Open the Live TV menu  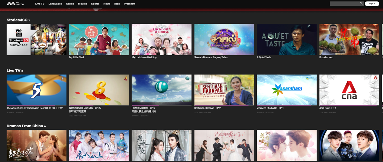pyautogui.click(x=40, y=4)
